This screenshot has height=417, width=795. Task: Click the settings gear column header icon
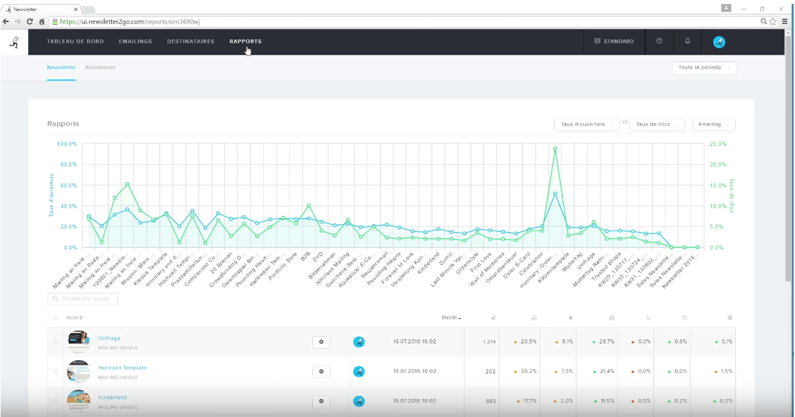(x=730, y=317)
